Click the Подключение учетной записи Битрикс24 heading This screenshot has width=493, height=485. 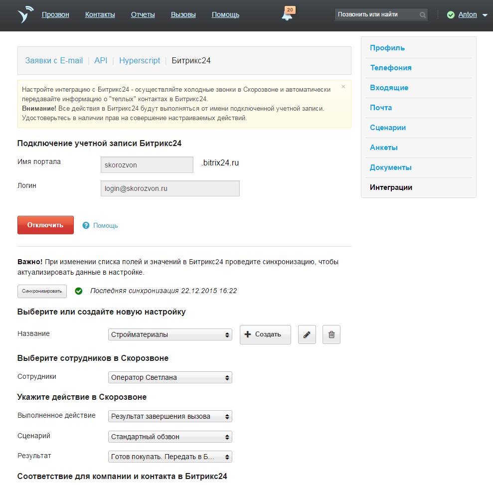[x=99, y=144]
